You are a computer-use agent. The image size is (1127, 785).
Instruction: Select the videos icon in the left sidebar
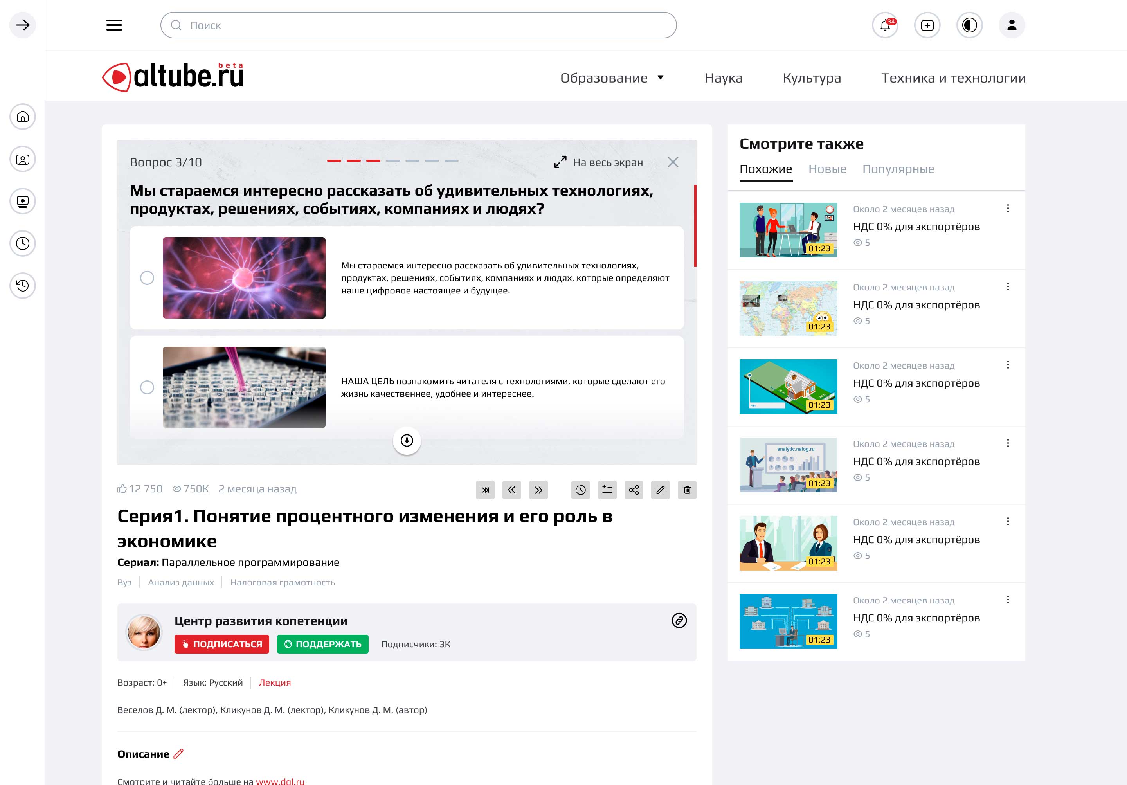point(22,201)
